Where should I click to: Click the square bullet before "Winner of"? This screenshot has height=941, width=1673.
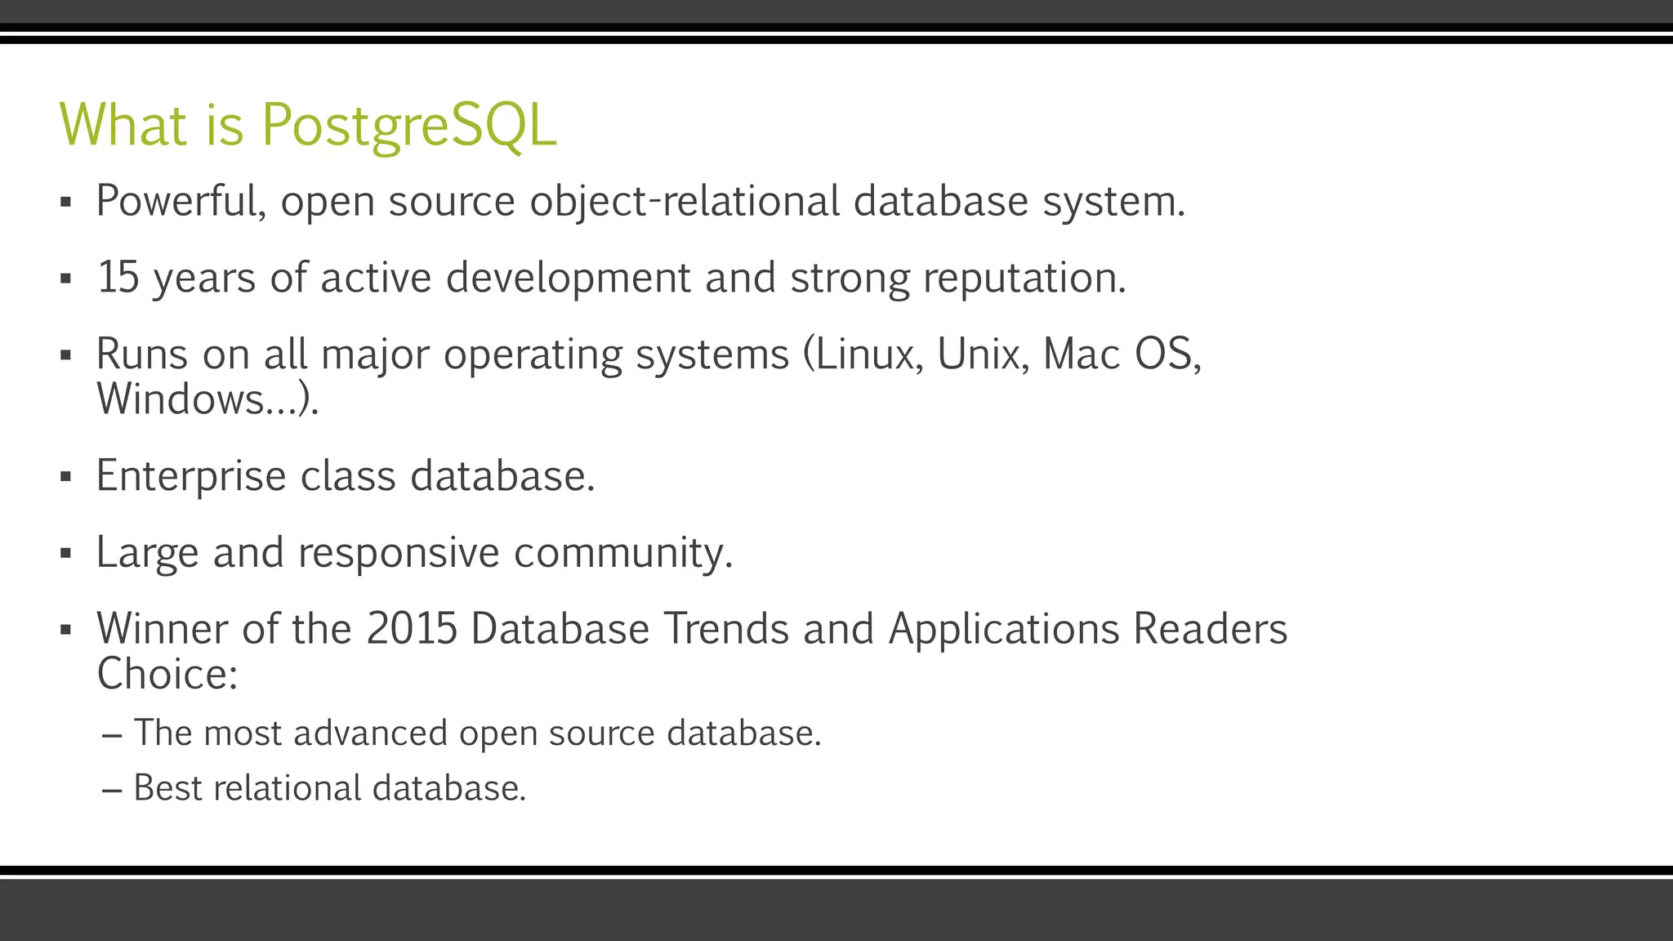click(x=66, y=631)
